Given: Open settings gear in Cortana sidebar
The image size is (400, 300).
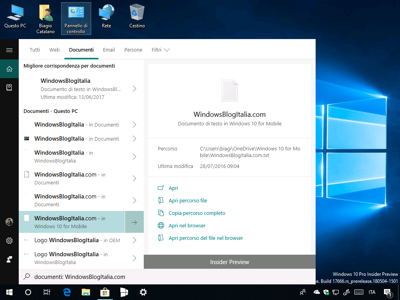Looking at the screenshot, I should click(9, 241).
